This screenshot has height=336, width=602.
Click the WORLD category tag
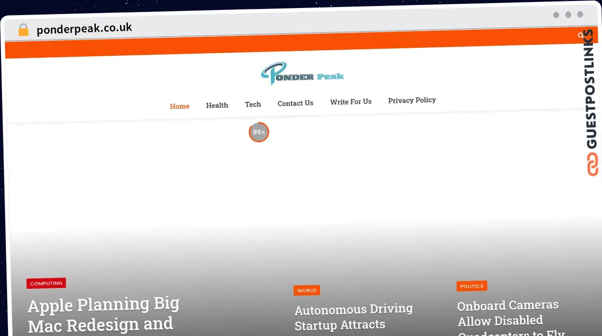[307, 290]
